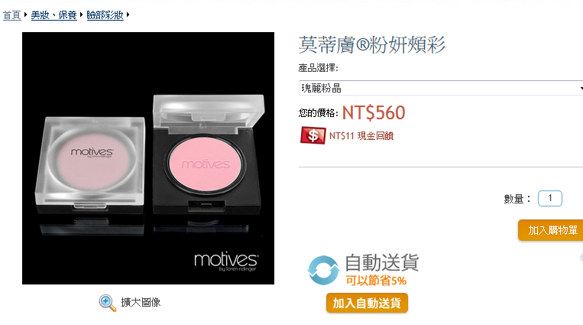Click the 擴大圖像 enlarge image text

(x=141, y=302)
